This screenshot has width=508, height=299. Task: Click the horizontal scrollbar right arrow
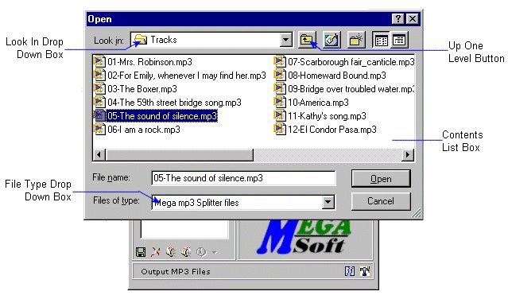[408, 155]
